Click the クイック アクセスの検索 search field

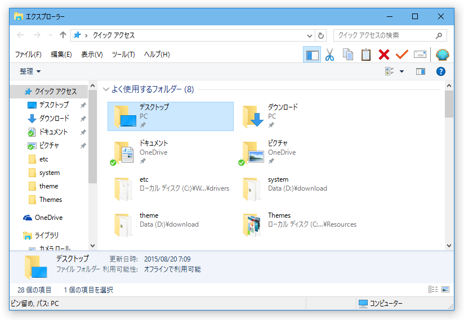click(x=390, y=35)
